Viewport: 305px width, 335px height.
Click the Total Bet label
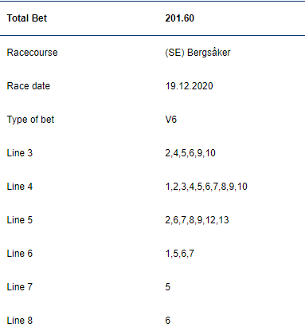(27, 18)
